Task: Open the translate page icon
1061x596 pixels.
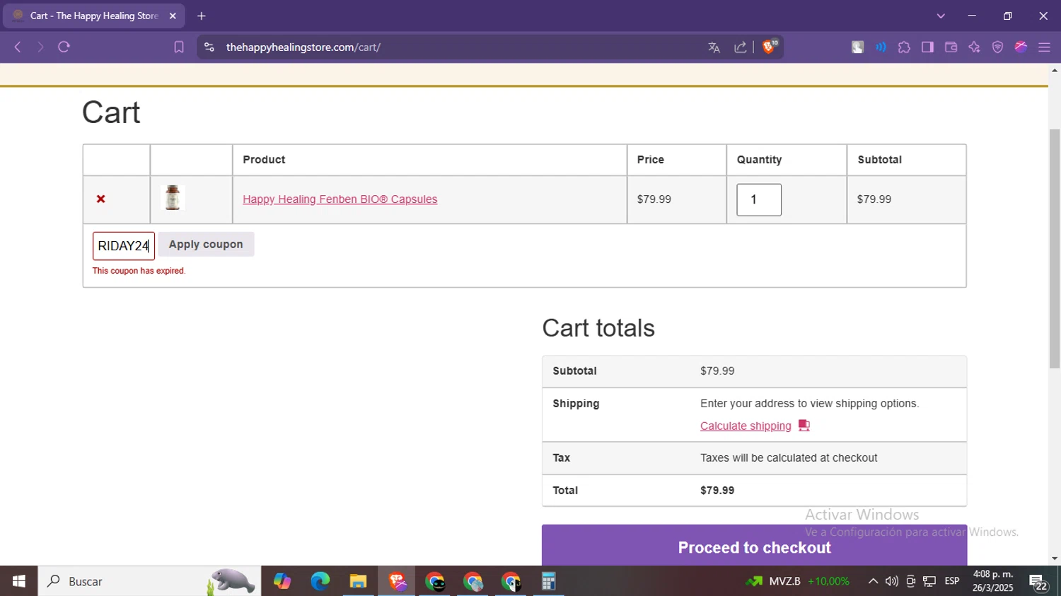Action: (x=714, y=47)
